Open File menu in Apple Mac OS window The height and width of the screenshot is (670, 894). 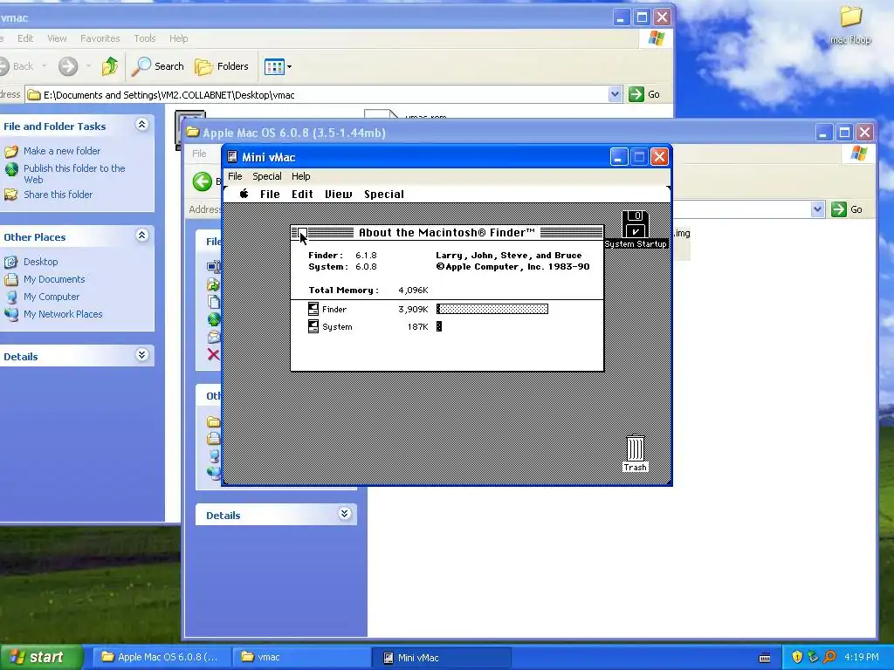[199, 154]
